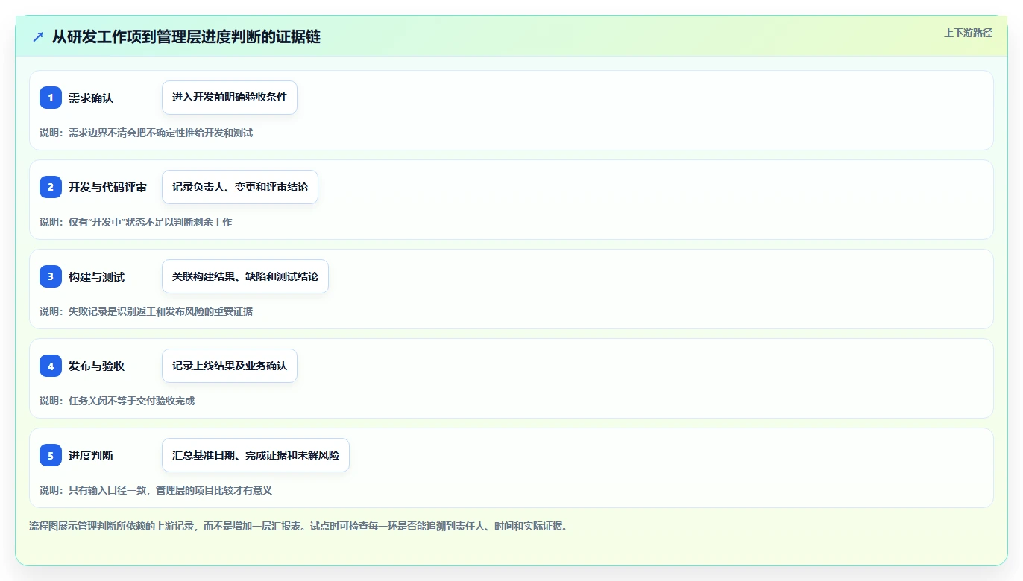Click step number badge 3

coord(51,276)
